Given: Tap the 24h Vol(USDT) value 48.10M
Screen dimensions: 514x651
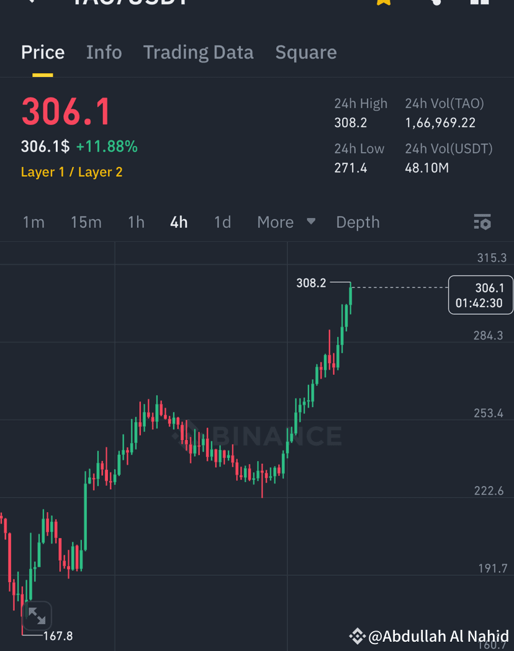Looking at the screenshot, I should click(427, 168).
